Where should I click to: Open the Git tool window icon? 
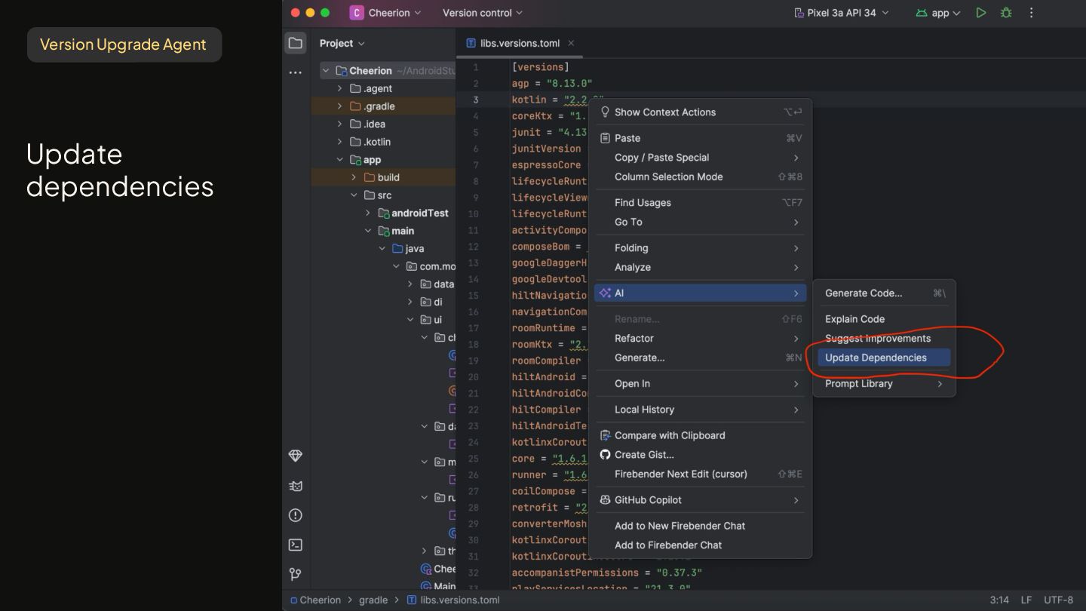296,574
